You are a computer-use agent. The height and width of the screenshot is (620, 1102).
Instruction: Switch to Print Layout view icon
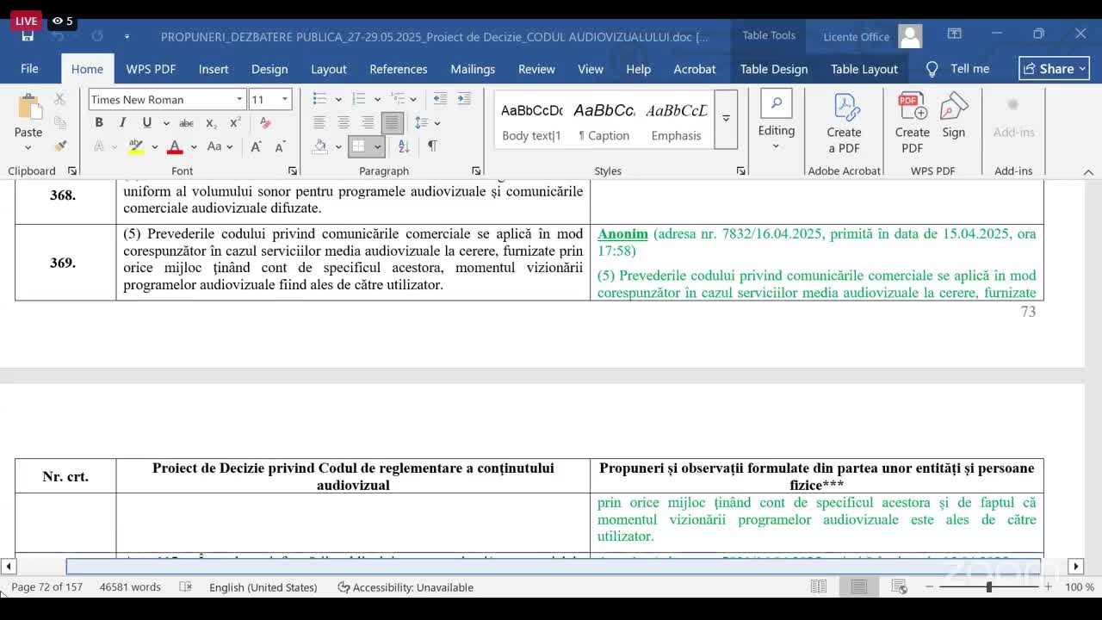[859, 587]
